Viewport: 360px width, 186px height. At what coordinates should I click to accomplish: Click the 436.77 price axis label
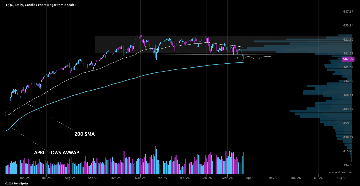click(348, 137)
